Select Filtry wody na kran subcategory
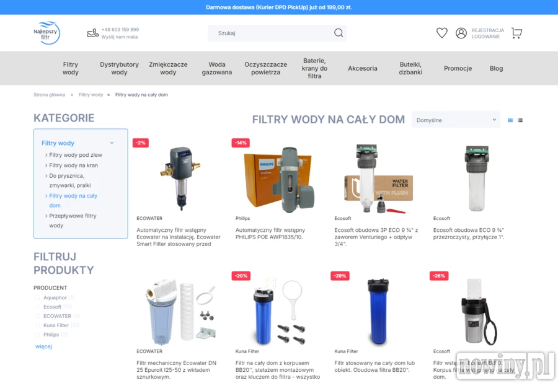 pyautogui.click(x=73, y=165)
